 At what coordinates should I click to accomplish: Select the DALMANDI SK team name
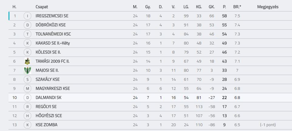pos(49,98)
